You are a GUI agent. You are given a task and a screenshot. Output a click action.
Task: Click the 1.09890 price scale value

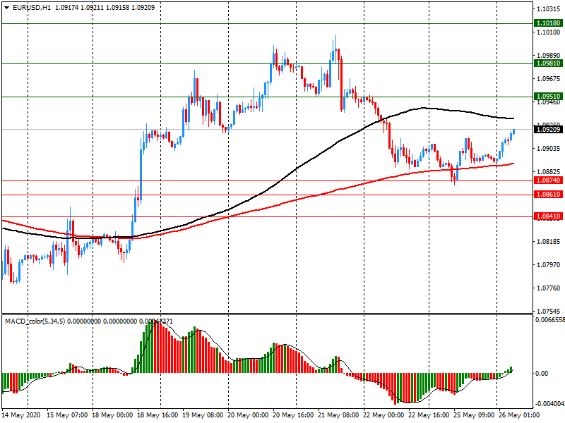pyautogui.click(x=549, y=56)
